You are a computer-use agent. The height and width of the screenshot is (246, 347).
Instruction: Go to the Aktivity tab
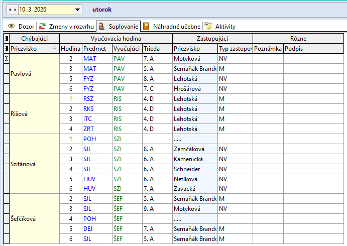pos(220,26)
